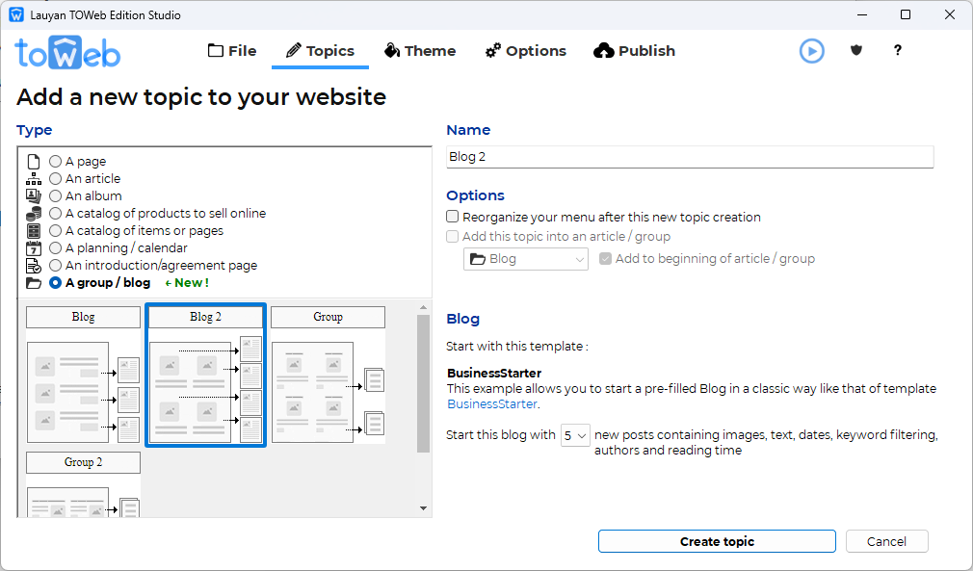This screenshot has width=973, height=571.
Task: Enable reorganize your menu checkbox
Action: point(453,217)
